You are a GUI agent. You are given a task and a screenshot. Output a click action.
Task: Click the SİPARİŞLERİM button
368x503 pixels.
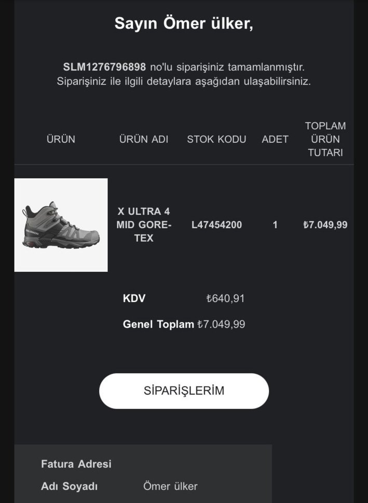pos(184,391)
